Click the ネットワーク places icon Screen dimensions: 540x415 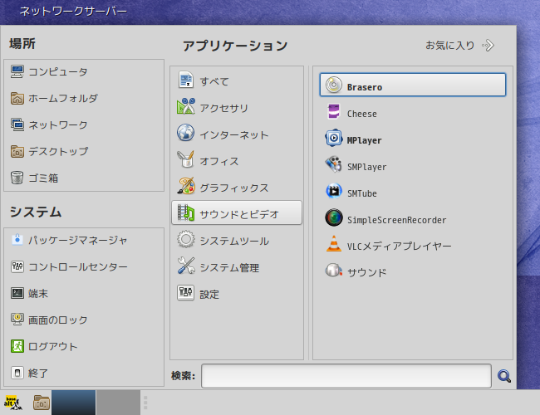pyautogui.click(x=17, y=124)
